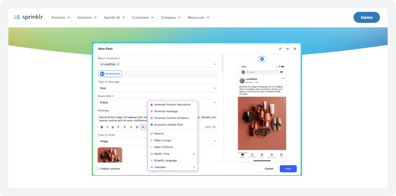Click the uploaded cosmetics image thumbnail
The width and height of the screenshot is (396, 196).
click(110, 155)
